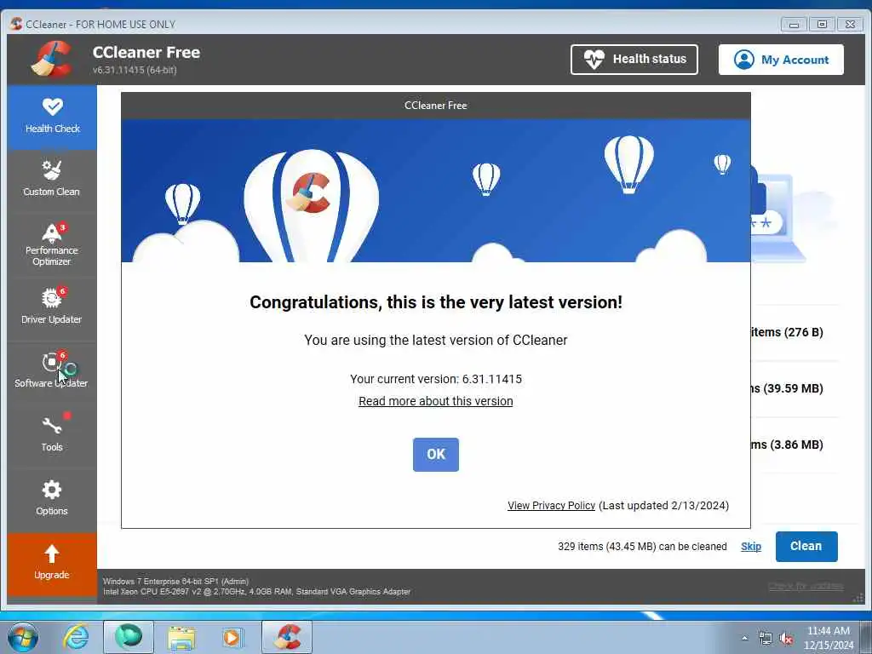Minimize the CCleaner window
Image resolution: width=872 pixels, height=654 pixels.
click(x=795, y=25)
